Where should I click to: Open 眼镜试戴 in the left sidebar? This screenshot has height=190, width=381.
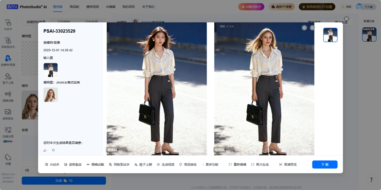(8, 96)
